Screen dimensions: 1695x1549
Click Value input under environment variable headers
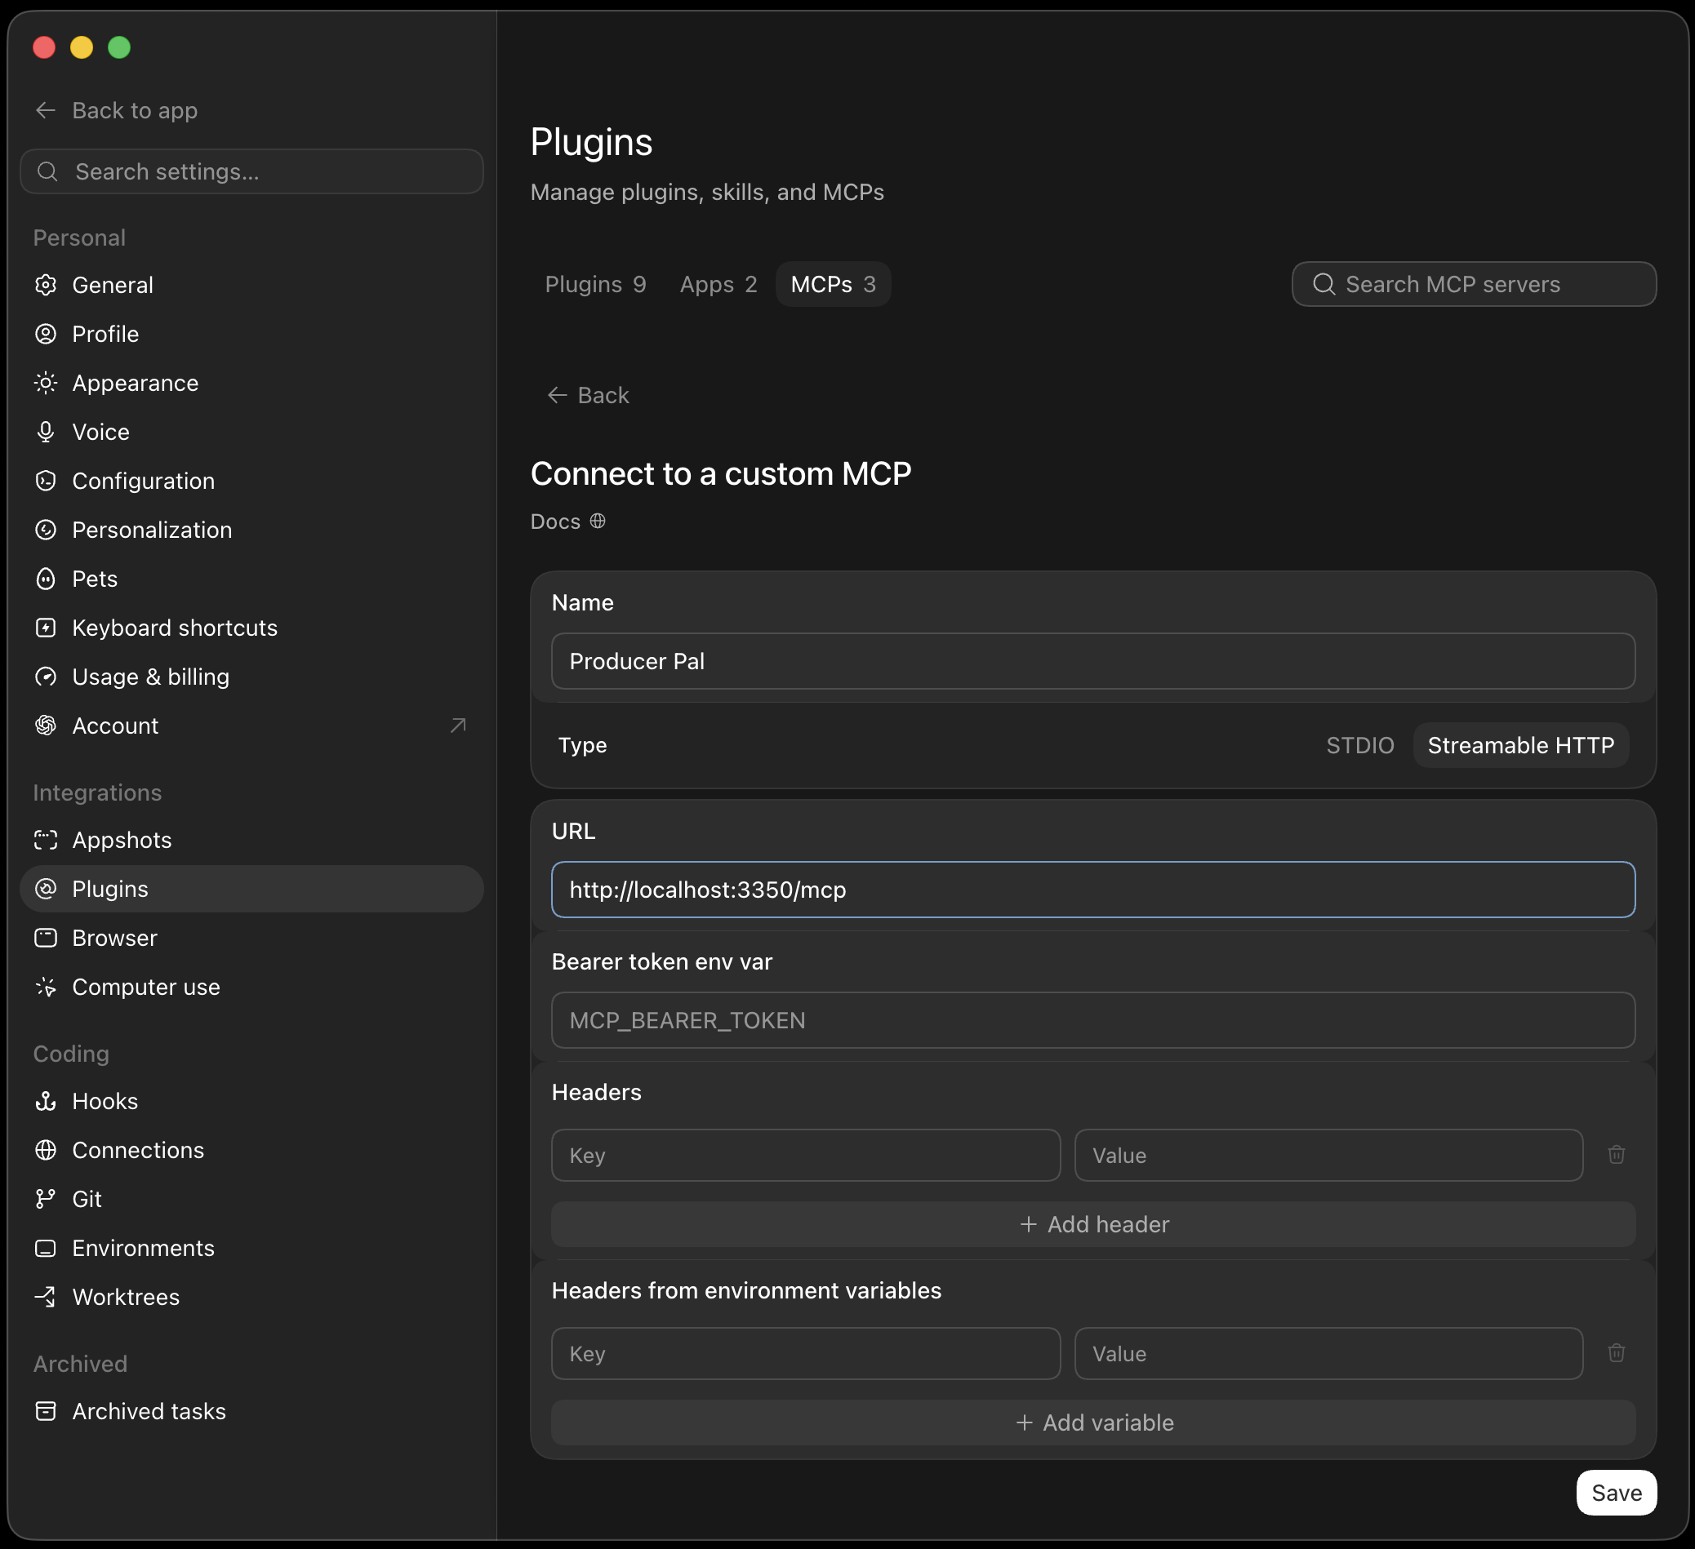coord(1328,1354)
